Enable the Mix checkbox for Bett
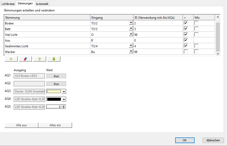This screenshot has height=146, width=227. pyautogui.click(x=196, y=29)
